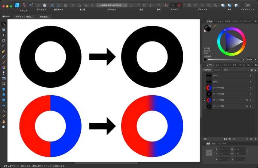258x168 pixels.
Task: Click the 環境設定 button
Action: tap(44, 17)
